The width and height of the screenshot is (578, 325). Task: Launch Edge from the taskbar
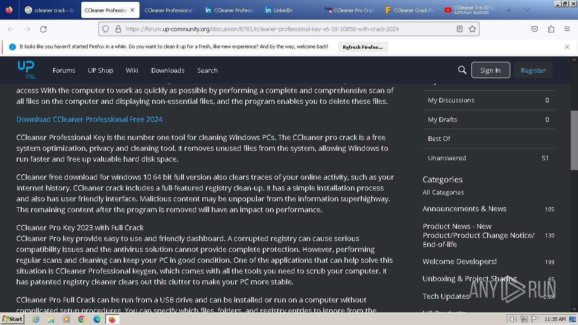pyautogui.click(x=97, y=319)
